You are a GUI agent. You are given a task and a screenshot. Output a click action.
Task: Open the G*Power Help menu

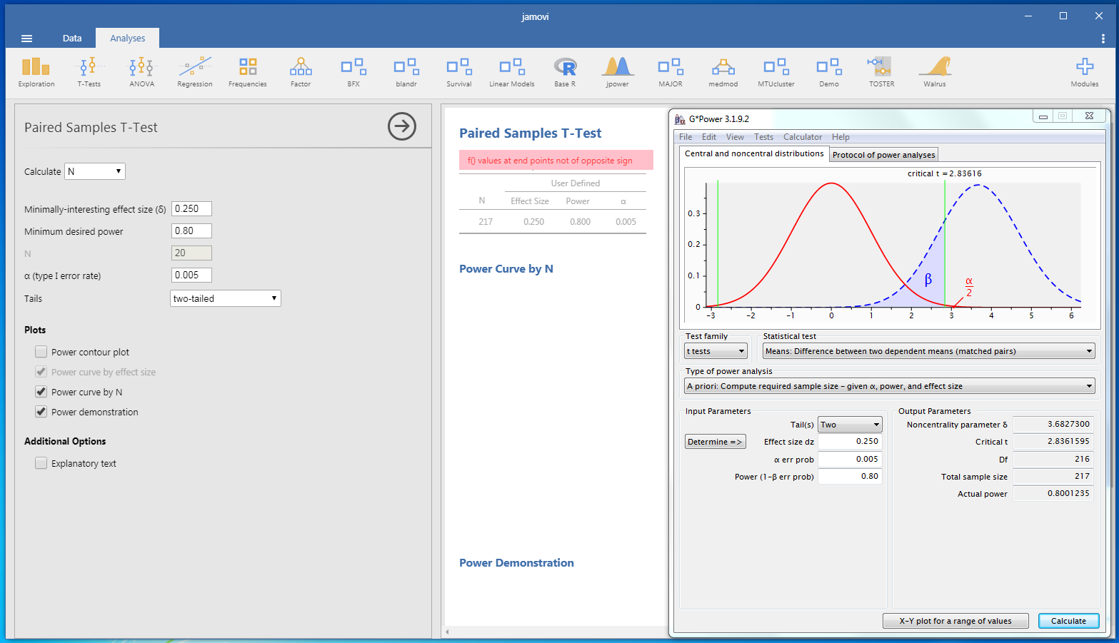(840, 137)
